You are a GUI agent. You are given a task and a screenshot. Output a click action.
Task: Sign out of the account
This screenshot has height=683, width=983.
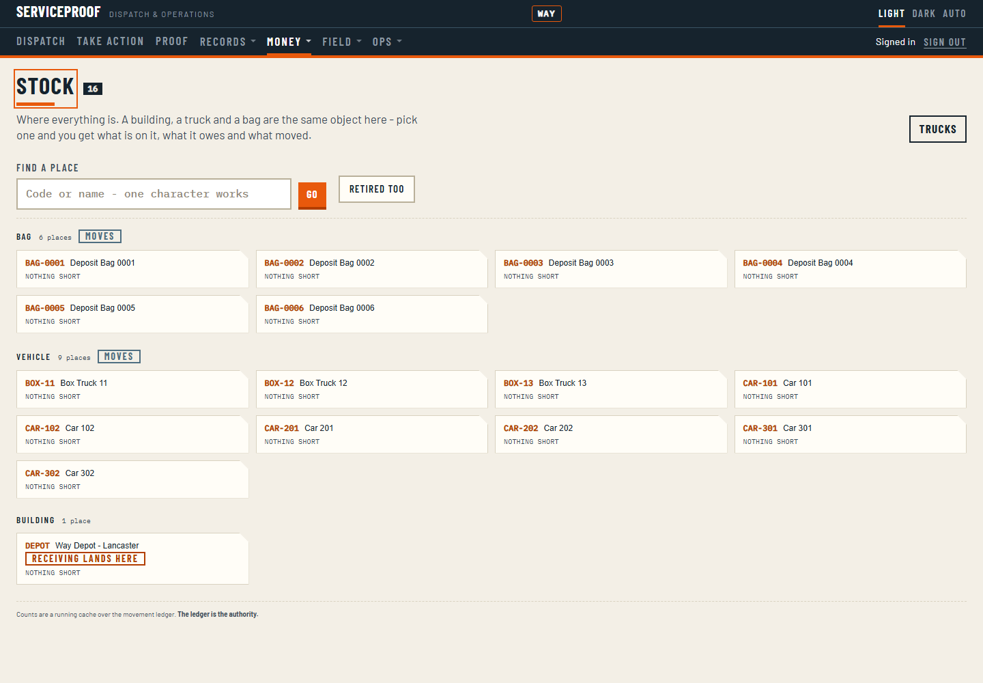[x=945, y=42]
